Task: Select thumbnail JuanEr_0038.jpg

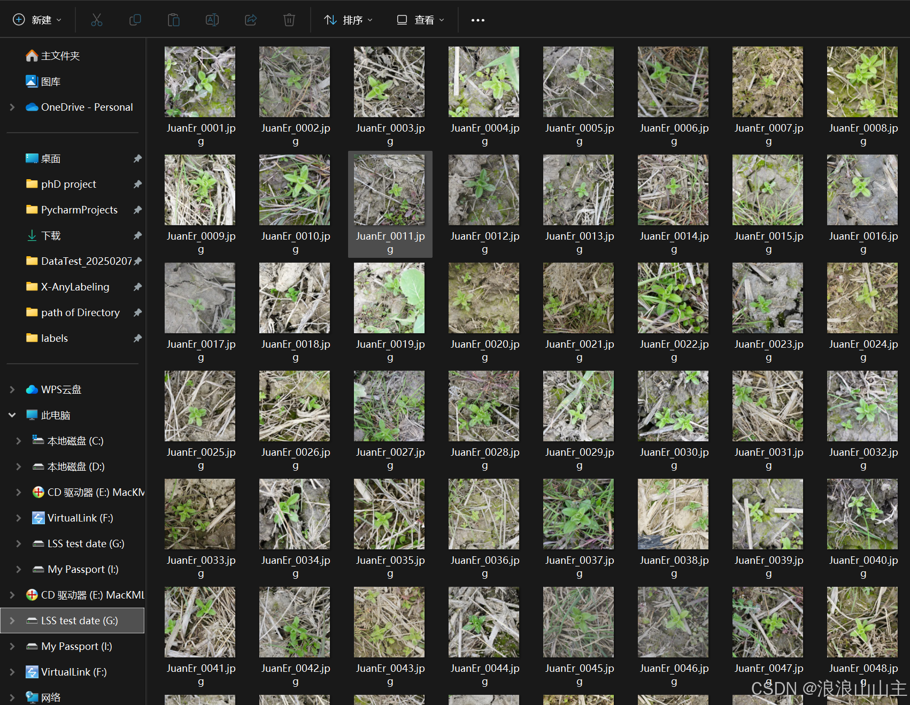Action: coord(673,514)
